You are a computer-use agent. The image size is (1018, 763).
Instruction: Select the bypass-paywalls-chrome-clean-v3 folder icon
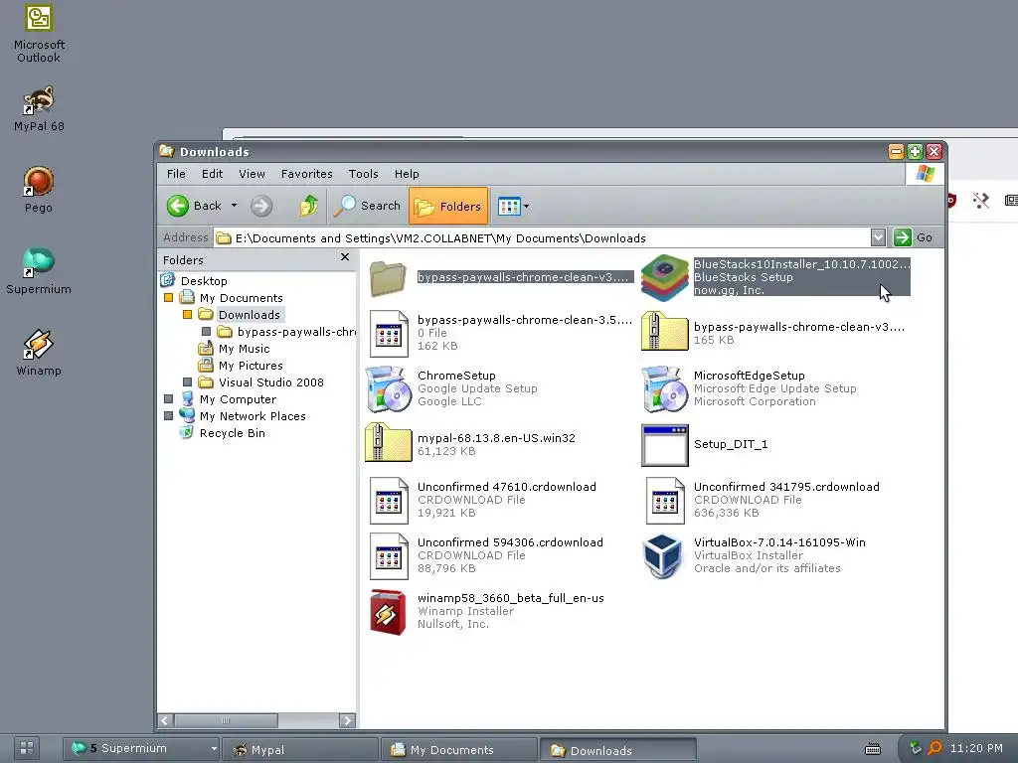tap(388, 278)
